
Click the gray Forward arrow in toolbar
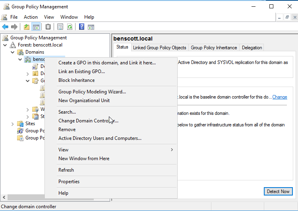pos(14,27)
